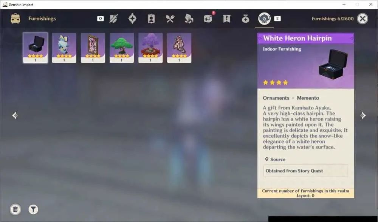Click the four-star rating in the detail panel
The height and width of the screenshot is (222, 378).
[x=276, y=82]
